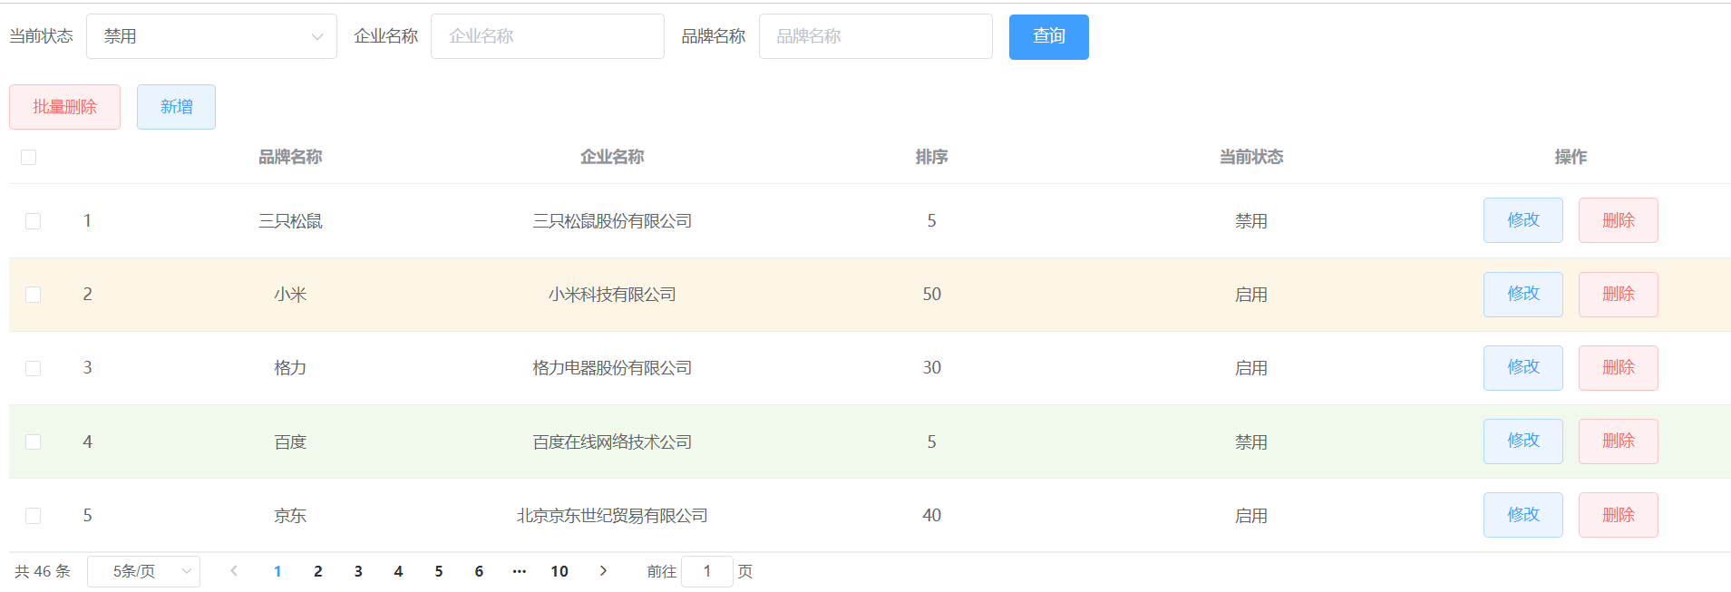Click the 启用 status in 小米 row
This screenshot has width=1731, height=592.
pos(1251,295)
